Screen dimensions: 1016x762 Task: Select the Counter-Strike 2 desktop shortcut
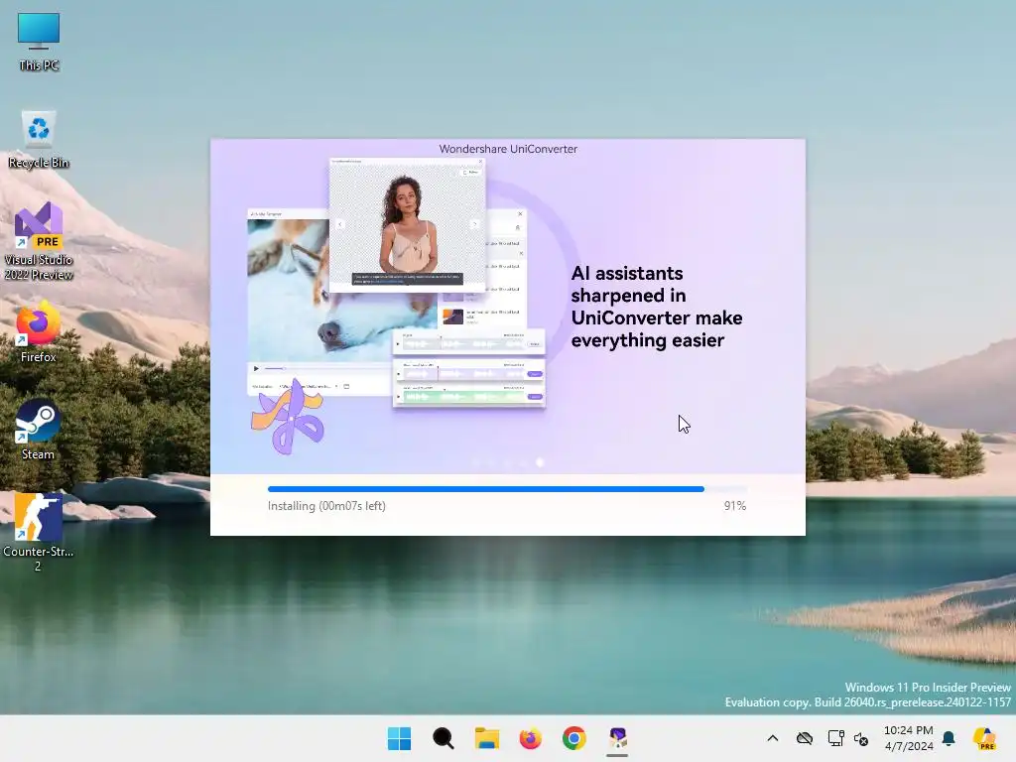tap(39, 533)
